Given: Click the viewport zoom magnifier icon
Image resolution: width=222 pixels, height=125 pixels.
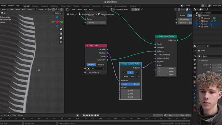Looking at the screenshot, I should (61, 29).
